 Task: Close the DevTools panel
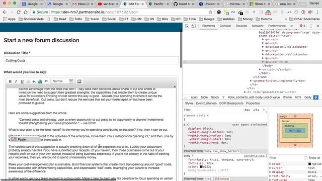coord(318,26)
